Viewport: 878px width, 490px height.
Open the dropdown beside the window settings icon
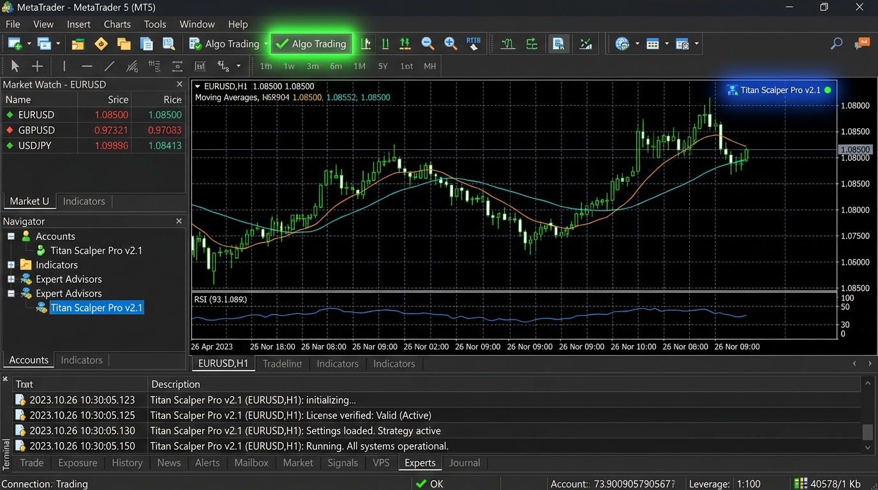696,44
